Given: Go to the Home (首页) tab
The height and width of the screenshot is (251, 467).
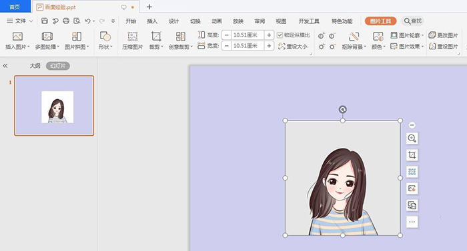Looking at the screenshot, I should coord(15,7).
